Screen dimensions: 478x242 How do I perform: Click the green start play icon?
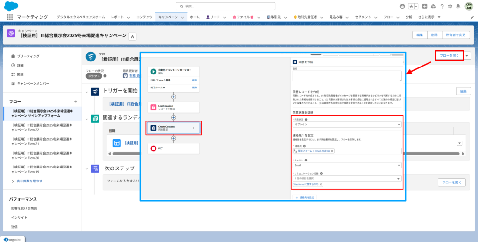pos(154,72)
